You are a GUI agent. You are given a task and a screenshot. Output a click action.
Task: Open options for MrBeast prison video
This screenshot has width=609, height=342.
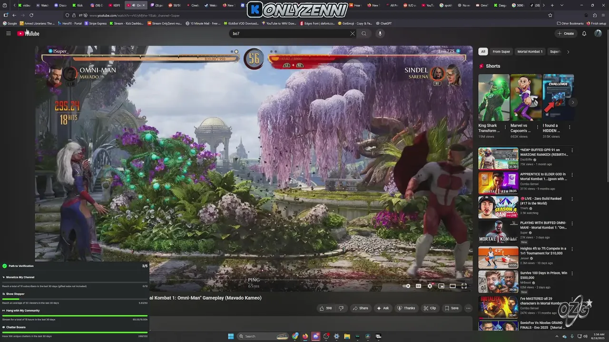[572, 274]
